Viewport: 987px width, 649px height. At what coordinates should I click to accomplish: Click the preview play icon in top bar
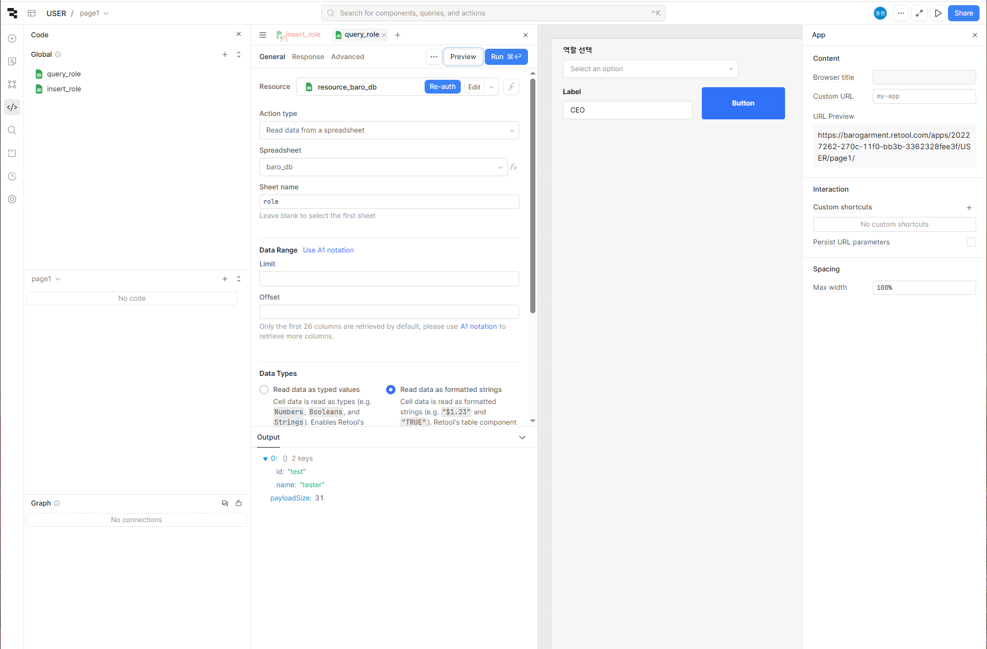click(x=938, y=13)
